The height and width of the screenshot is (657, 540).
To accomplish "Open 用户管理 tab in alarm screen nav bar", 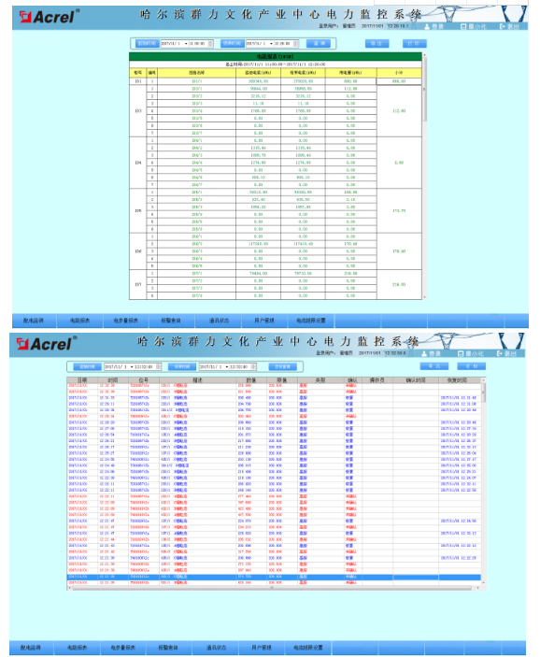I will point(262,648).
